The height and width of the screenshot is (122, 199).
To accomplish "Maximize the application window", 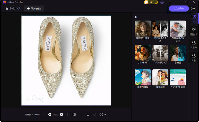I will pyautogui.click(x=186, y=2).
